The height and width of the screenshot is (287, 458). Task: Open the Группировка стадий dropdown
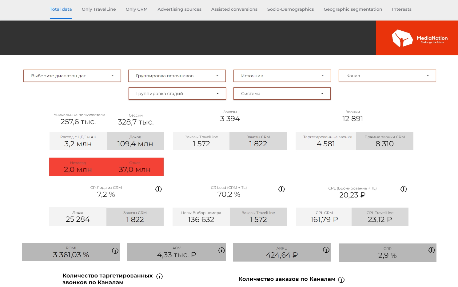[x=177, y=94]
